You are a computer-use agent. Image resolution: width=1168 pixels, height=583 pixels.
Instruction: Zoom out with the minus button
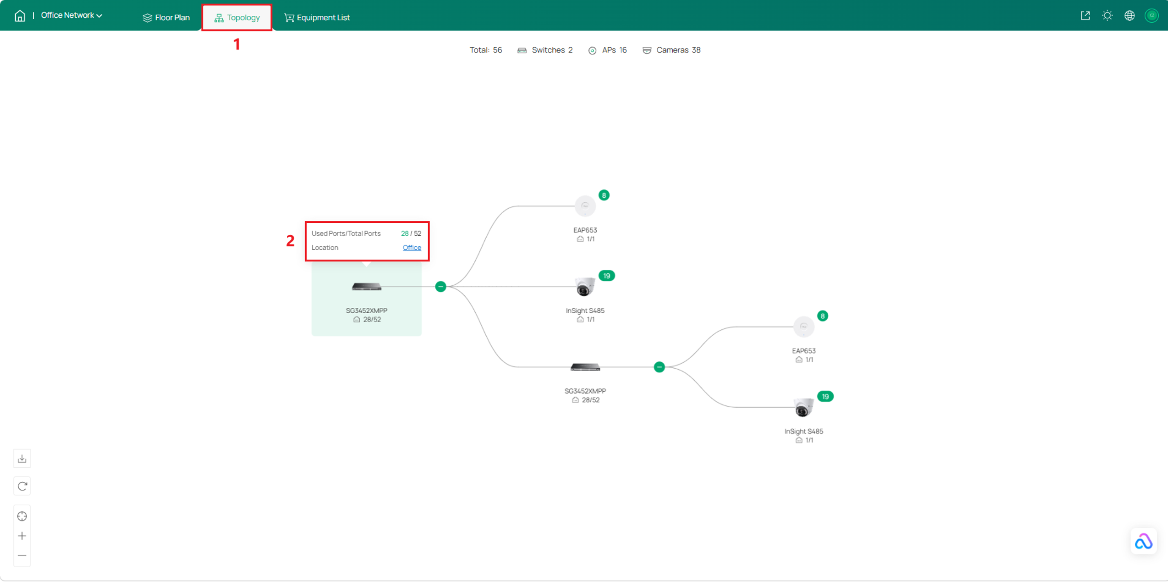click(x=22, y=556)
